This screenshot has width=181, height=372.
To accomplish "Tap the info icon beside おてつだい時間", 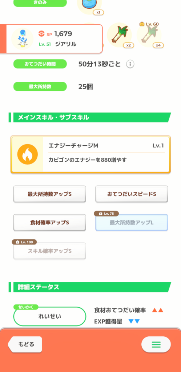I will [x=130, y=64].
